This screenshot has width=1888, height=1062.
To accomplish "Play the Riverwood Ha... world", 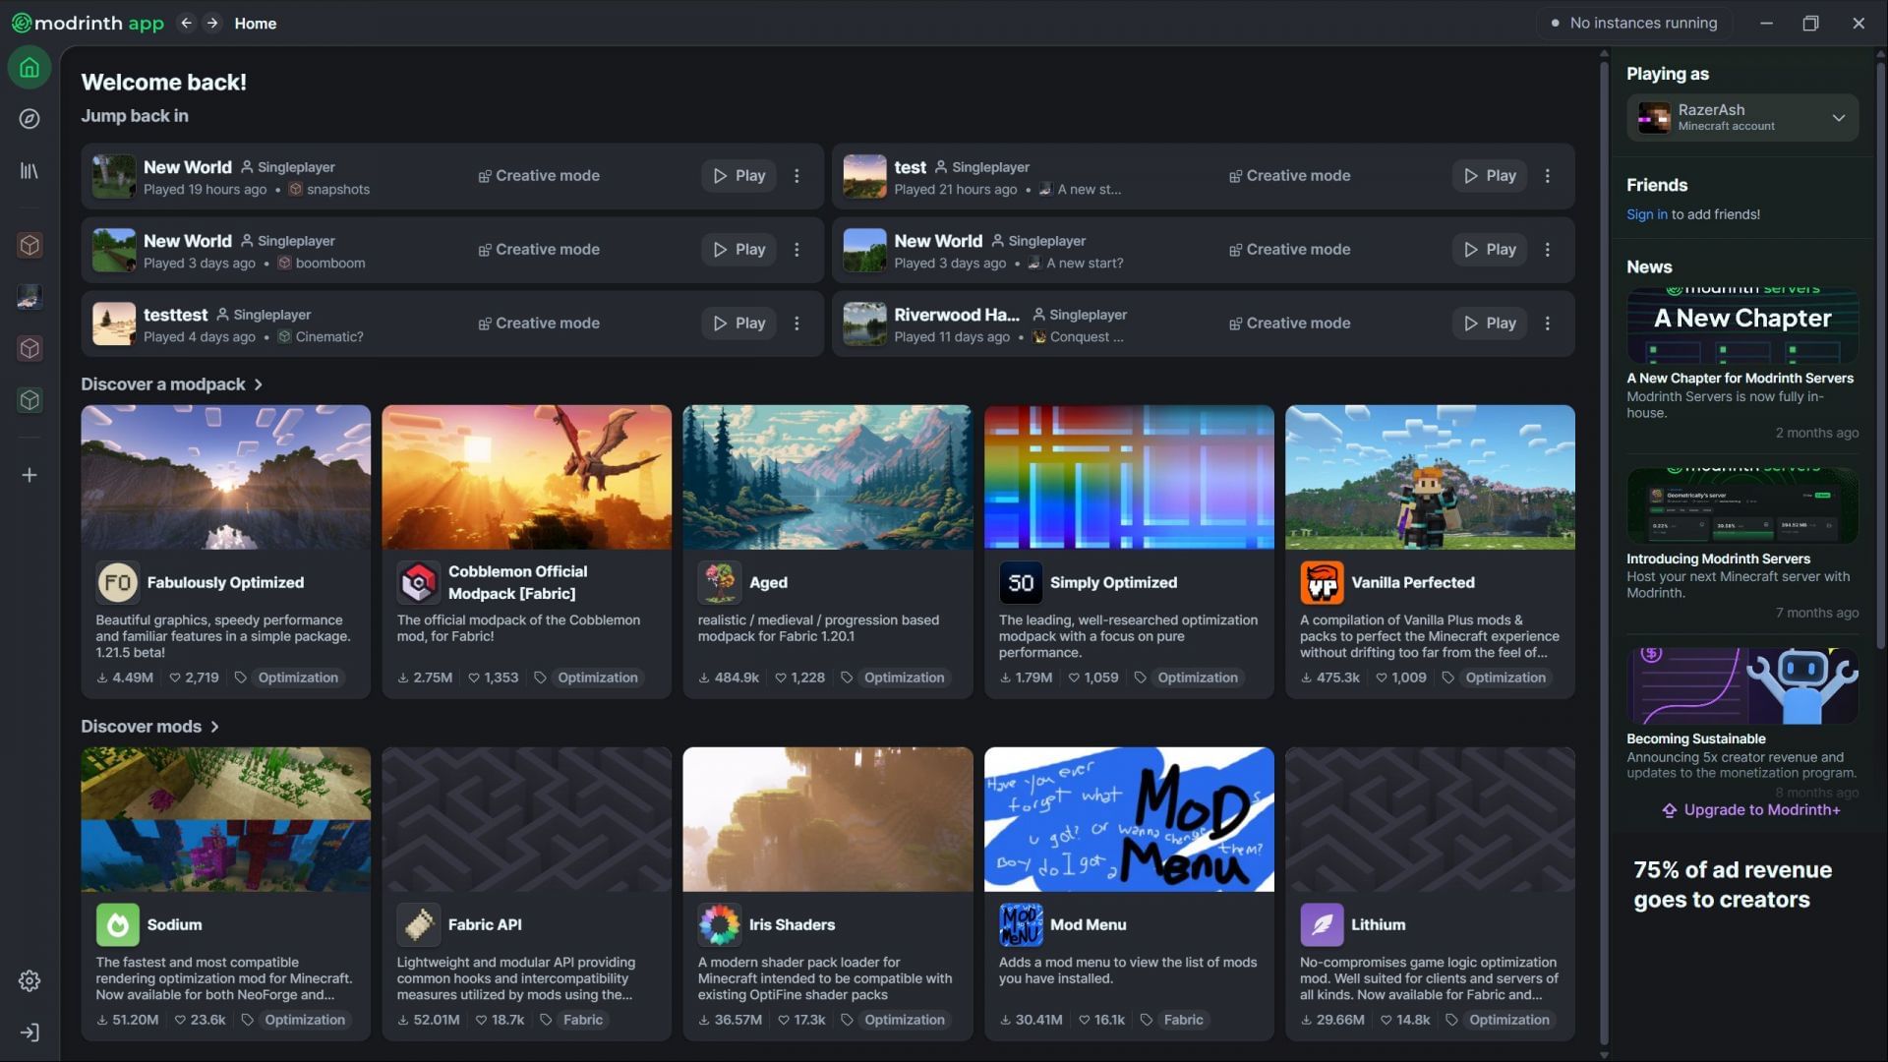I will point(1489,324).
